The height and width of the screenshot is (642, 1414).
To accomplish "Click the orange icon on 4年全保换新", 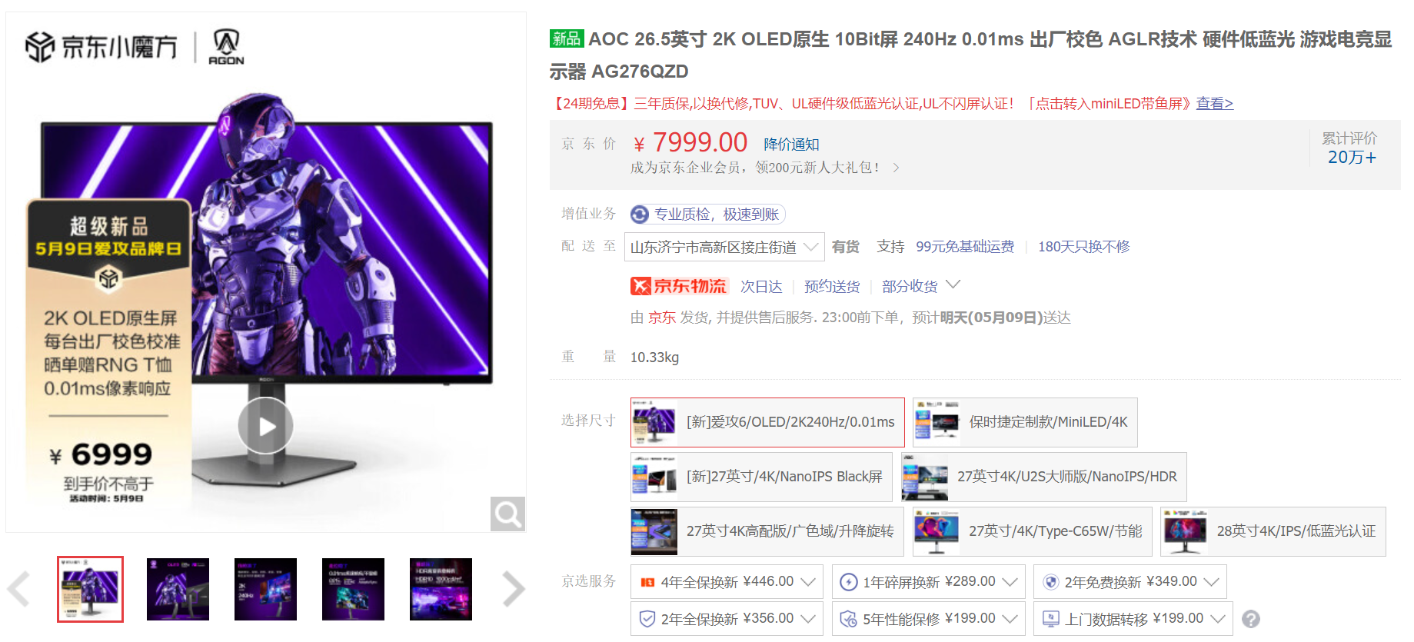I will tap(647, 582).
